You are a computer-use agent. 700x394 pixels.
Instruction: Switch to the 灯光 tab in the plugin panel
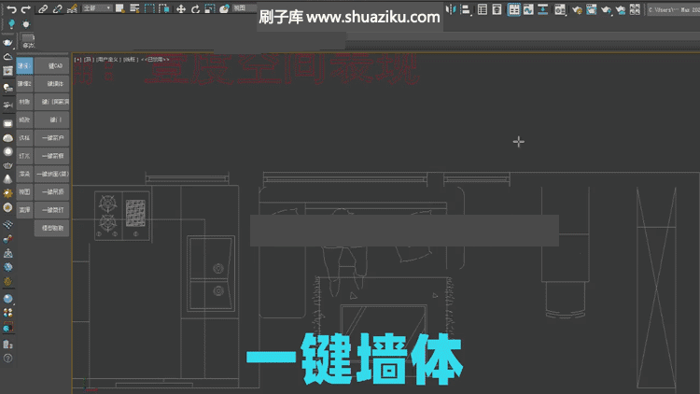(24, 156)
